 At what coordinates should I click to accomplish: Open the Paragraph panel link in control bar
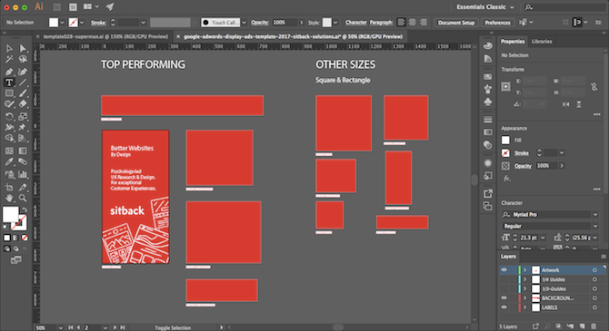(381, 23)
